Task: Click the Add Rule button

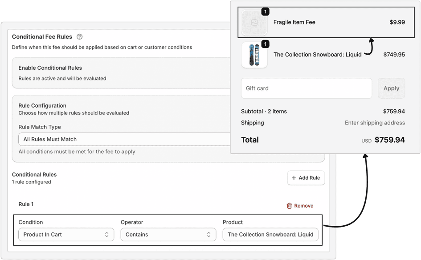Action: point(306,178)
